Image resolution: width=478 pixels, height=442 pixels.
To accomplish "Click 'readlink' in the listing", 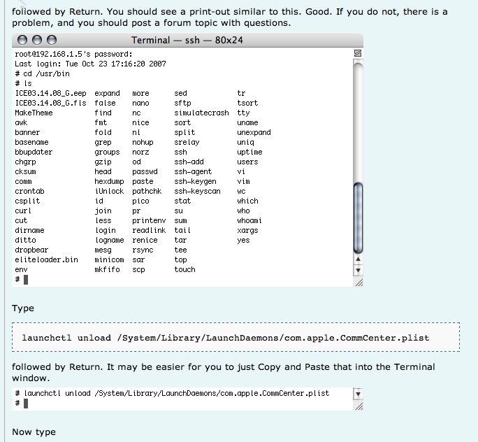I will 149,230.
